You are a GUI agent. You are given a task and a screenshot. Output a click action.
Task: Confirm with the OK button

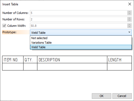pyautogui.click(x=101, y=96)
